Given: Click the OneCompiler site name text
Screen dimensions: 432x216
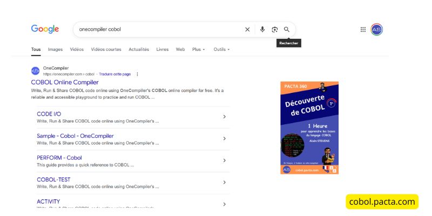Looking at the screenshot, I should pos(56,68).
